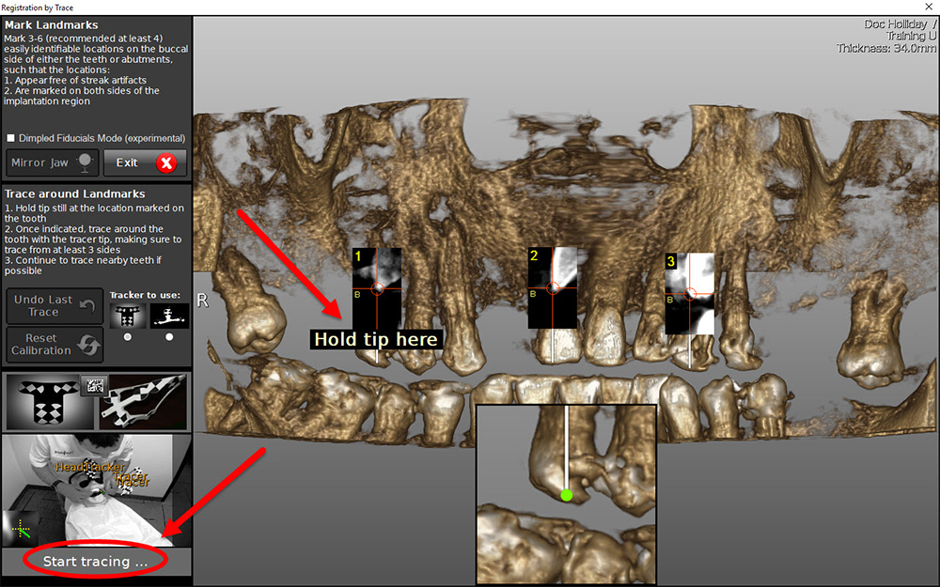Image resolution: width=940 pixels, height=587 pixels.
Task: Click the live camera feed preview
Action: coord(96,488)
